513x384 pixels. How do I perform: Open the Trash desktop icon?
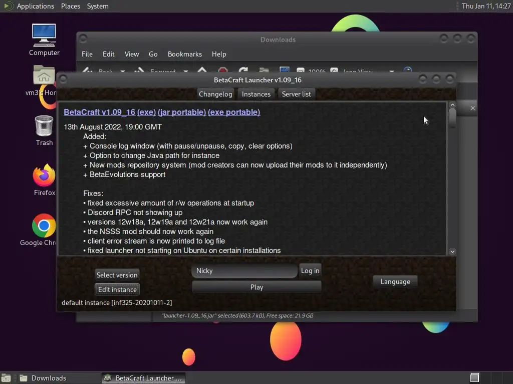coord(44,130)
